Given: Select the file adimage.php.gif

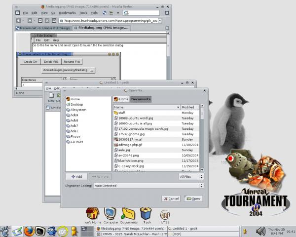Looking at the screenshot, I should 156,145.
